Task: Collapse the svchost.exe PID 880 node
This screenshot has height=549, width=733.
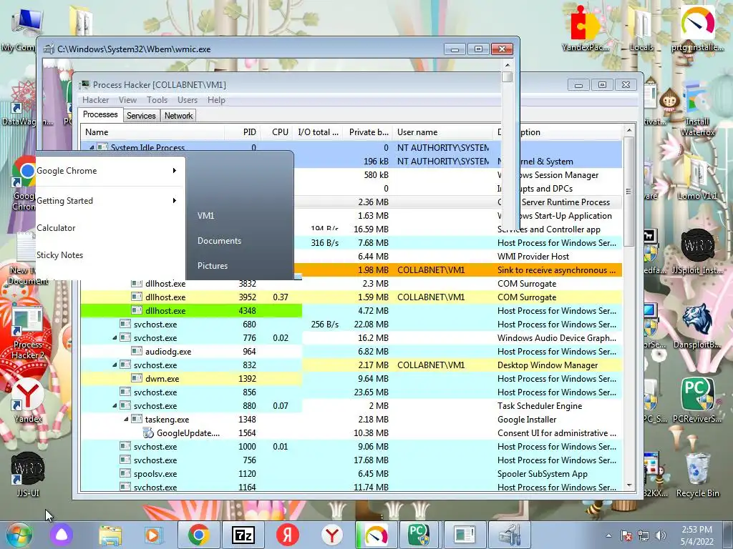Action: (x=115, y=406)
